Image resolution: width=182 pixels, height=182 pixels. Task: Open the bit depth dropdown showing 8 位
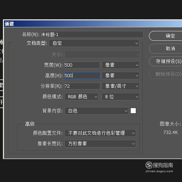120,96
